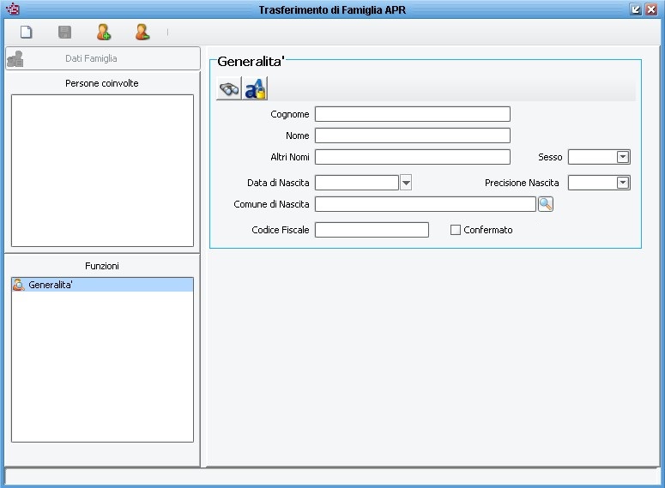This screenshot has height=488, width=665.
Task: Focus the Nome input field
Action: [412, 136]
